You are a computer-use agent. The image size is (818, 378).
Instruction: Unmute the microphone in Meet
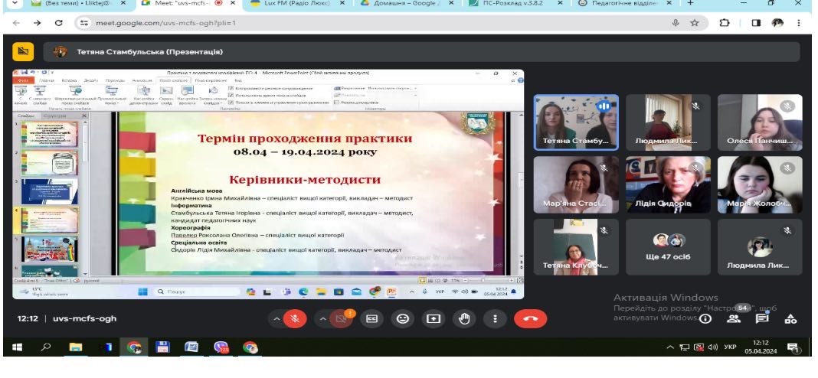click(296, 318)
